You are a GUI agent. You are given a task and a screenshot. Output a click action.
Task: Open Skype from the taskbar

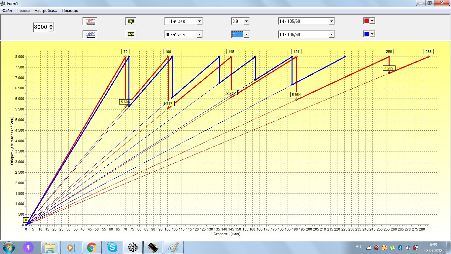[112, 247]
